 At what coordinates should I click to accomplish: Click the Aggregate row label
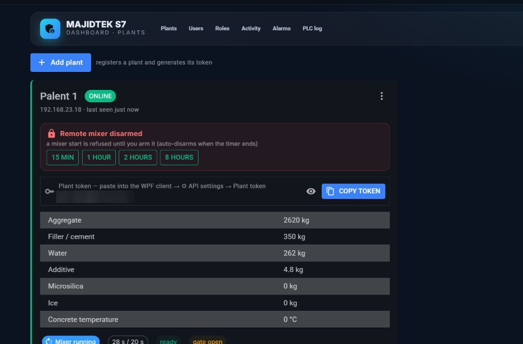[65, 220]
